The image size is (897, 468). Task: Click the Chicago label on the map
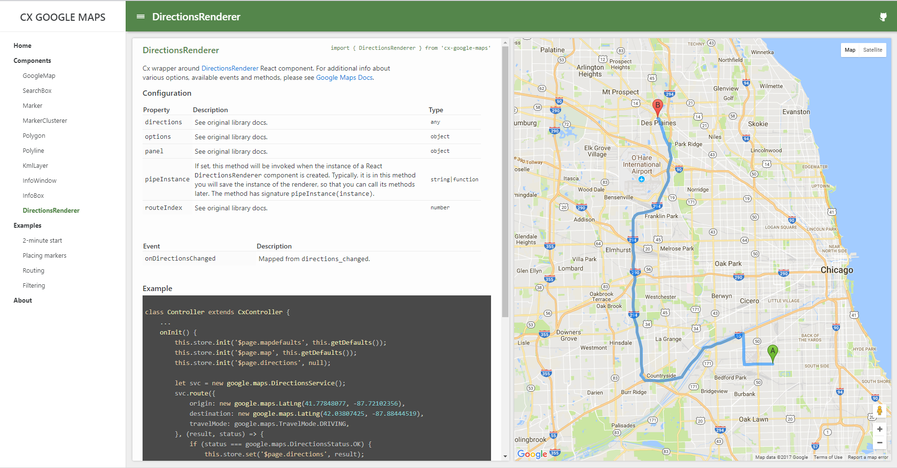pos(837,270)
